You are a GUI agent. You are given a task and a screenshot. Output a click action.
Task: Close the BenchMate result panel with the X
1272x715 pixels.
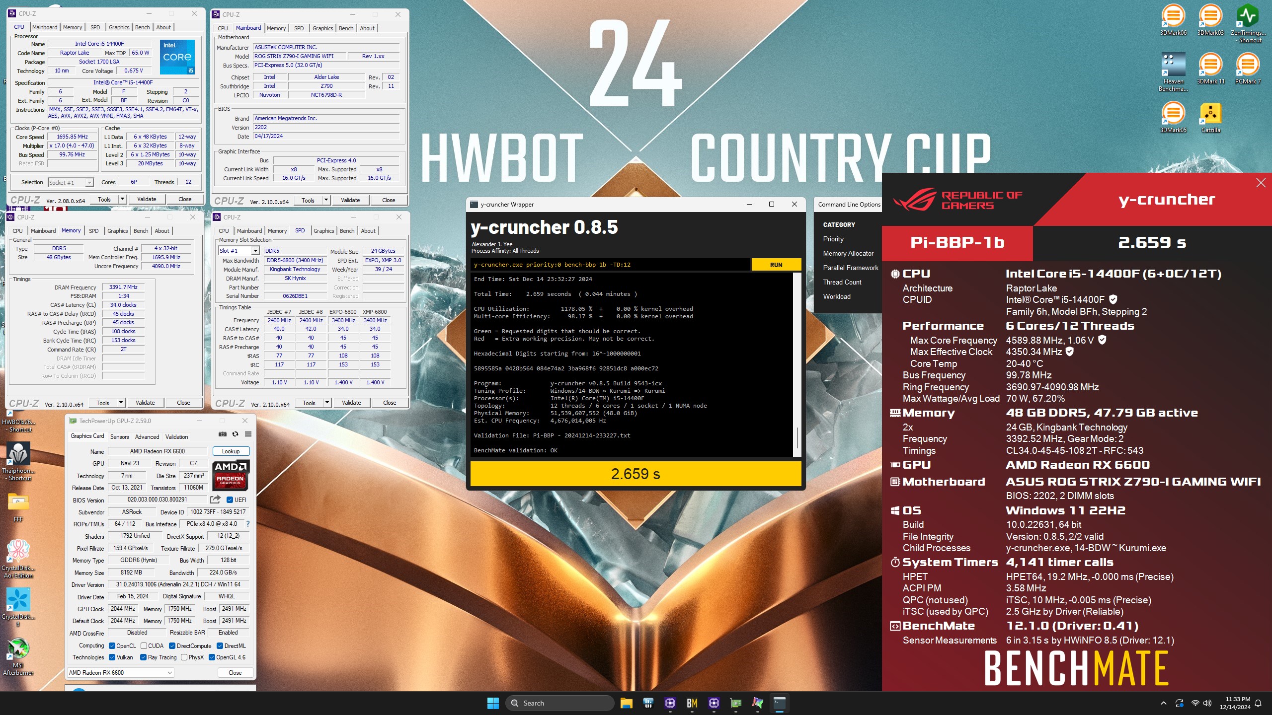1261,183
